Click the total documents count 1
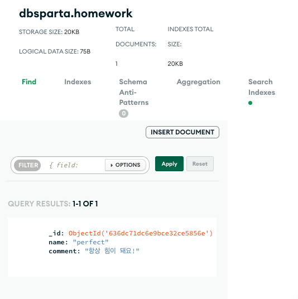Viewport: 298px width, 299px height. (x=117, y=64)
